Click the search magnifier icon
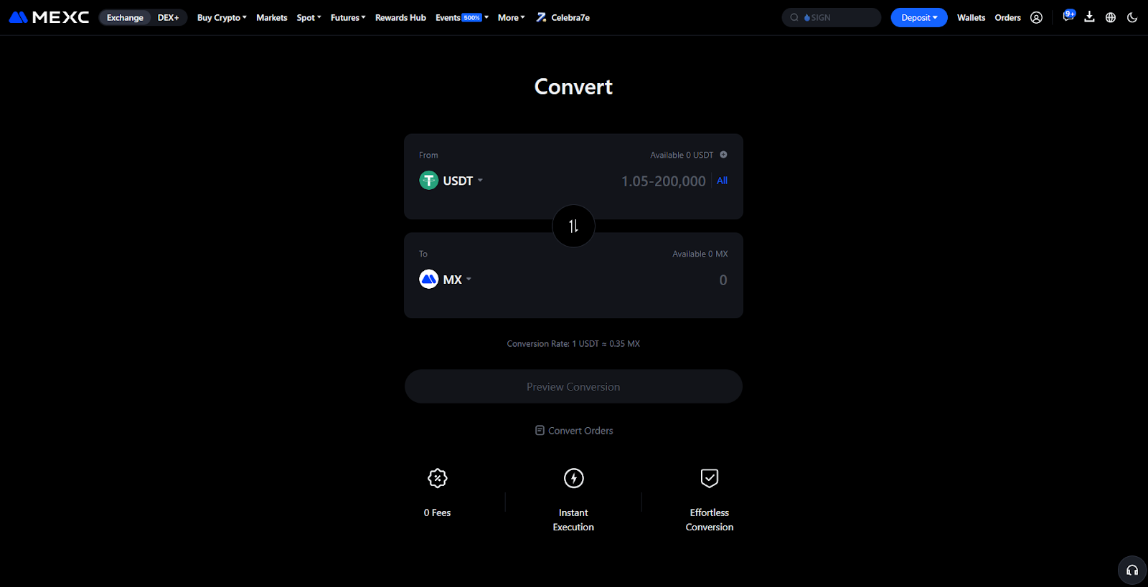The width and height of the screenshot is (1148, 587). (x=794, y=17)
